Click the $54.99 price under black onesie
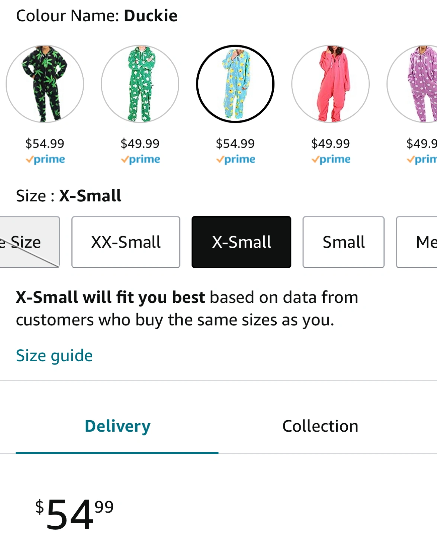The image size is (437, 535). (x=45, y=143)
